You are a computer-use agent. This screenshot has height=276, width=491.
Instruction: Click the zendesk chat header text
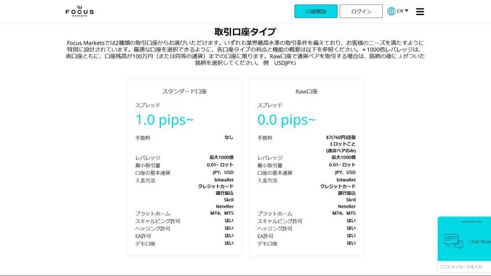click(x=463, y=222)
